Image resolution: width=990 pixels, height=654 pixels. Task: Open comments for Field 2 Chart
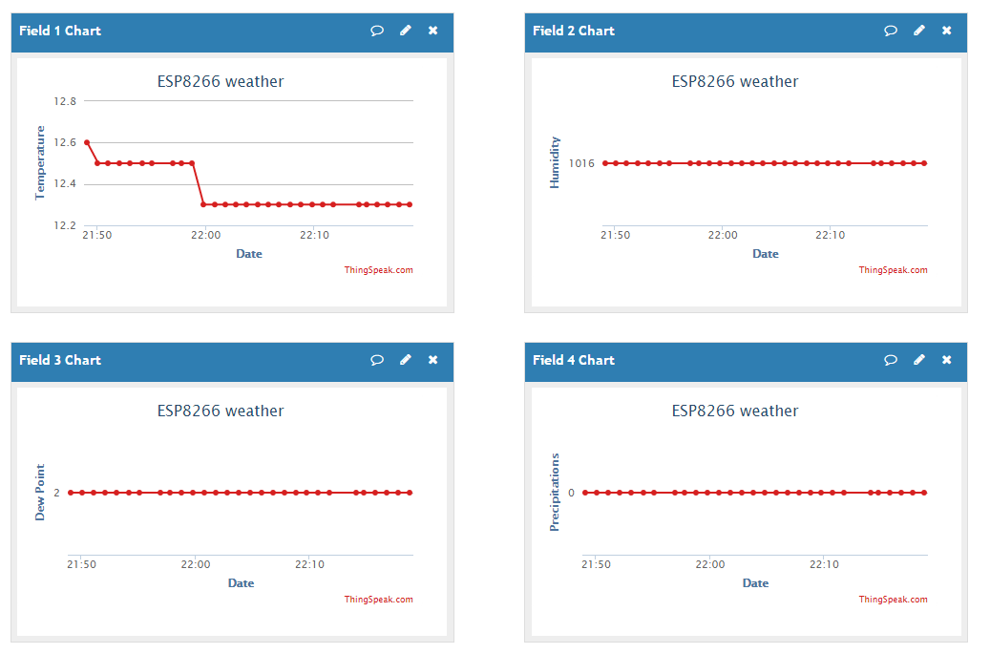click(x=891, y=31)
